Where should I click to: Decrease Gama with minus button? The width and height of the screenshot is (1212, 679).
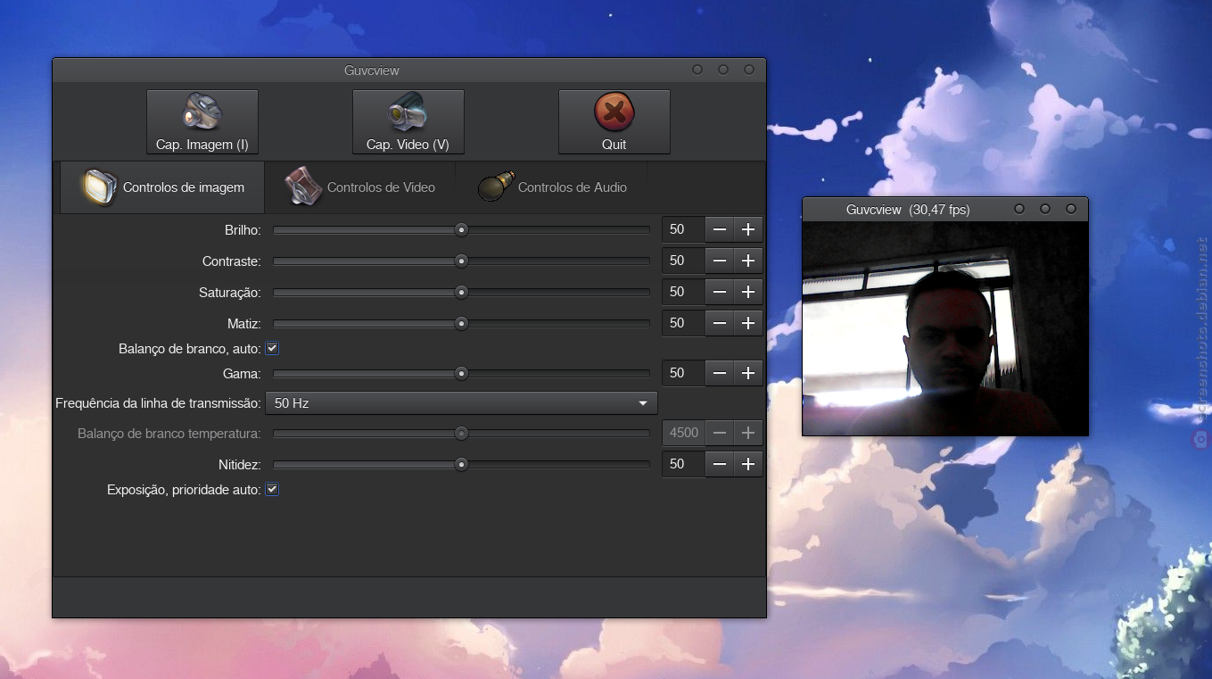click(x=720, y=373)
